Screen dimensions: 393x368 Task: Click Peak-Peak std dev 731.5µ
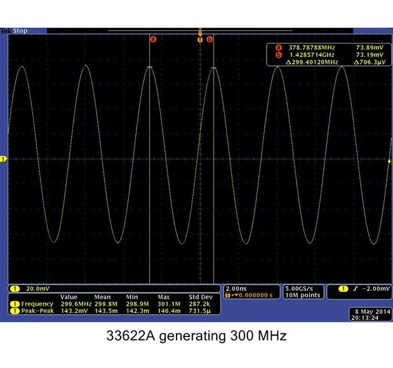(x=200, y=311)
